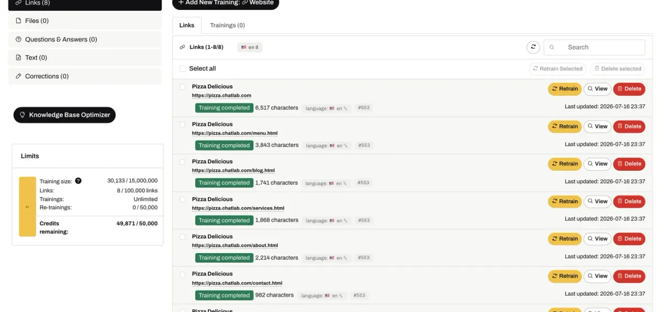This screenshot has height=312, width=661.
Task: Click edit pencil on about.html language tag
Action: pyautogui.click(x=345, y=258)
